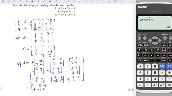Click the tan key
Screen dimensions: 172x96
pyautogui.click(x=170, y=55)
